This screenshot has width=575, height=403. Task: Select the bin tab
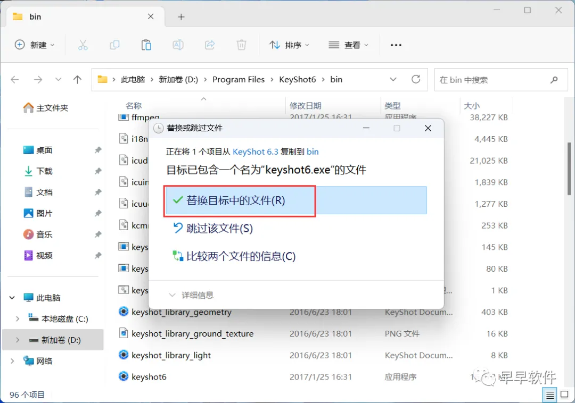click(85, 16)
